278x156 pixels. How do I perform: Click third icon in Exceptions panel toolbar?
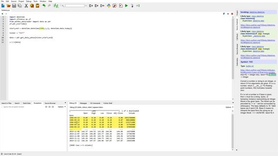(53, 107)
